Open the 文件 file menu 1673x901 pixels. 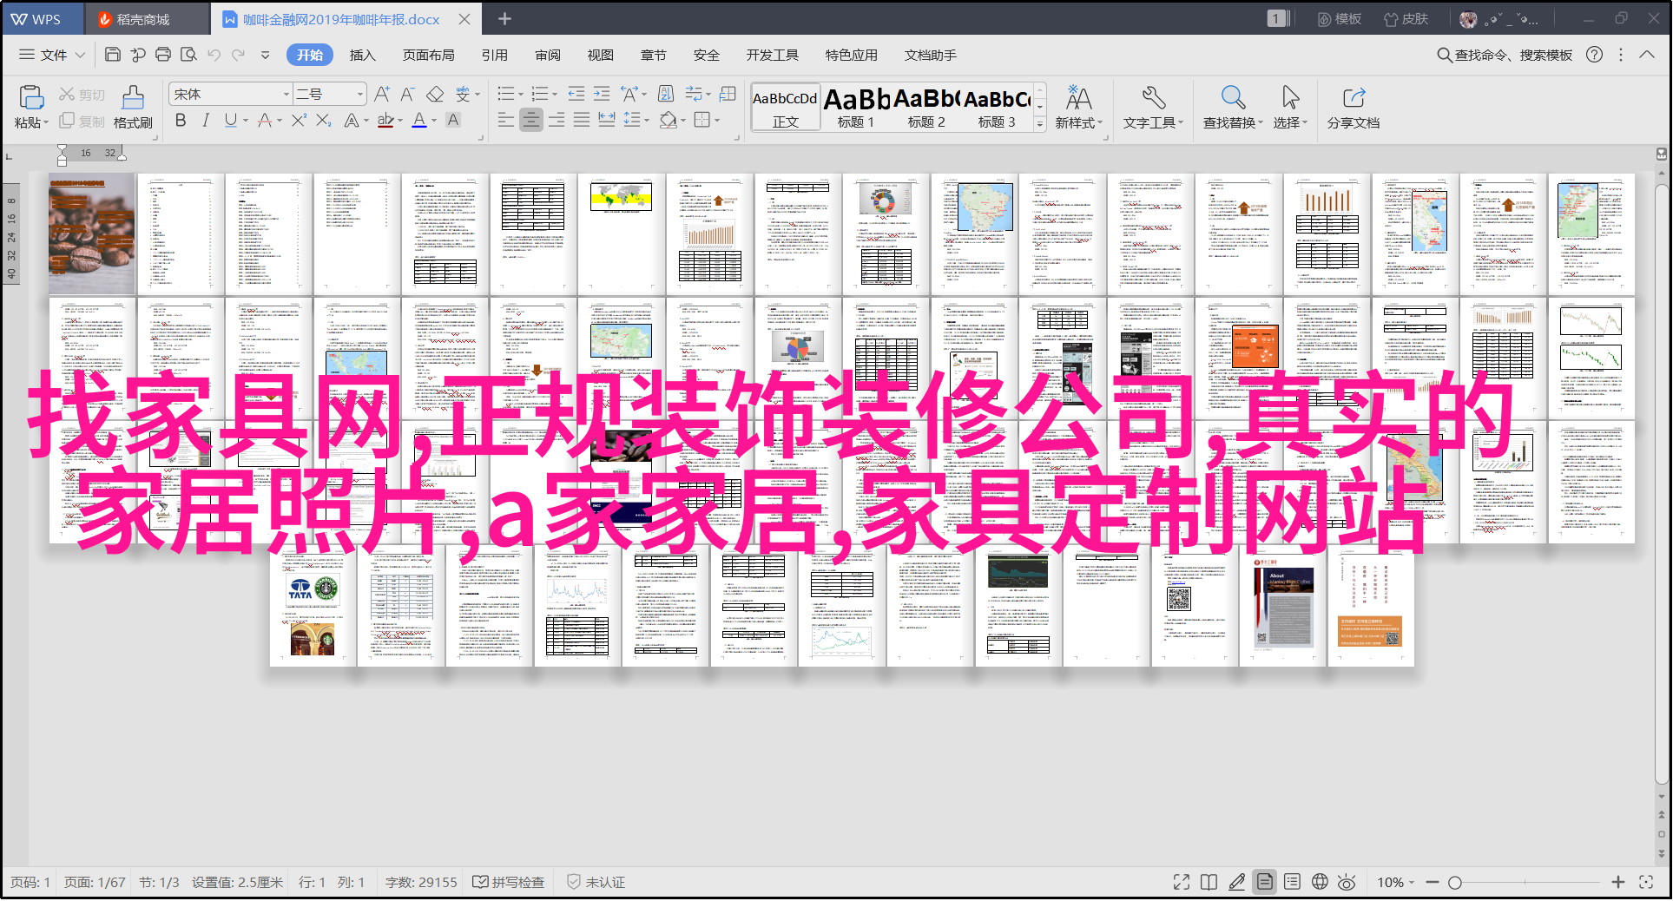click(x=52, y=55)
